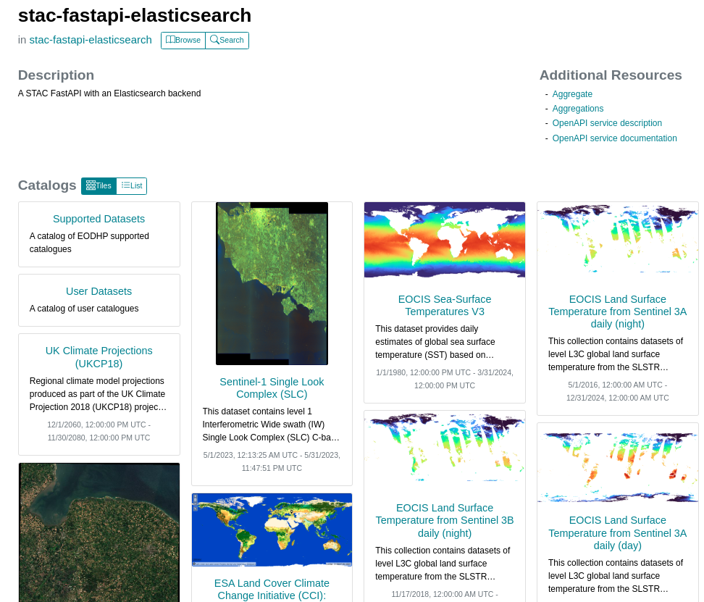This screenshot has width=704, height=602.
Task: Click the Sentinel 3A night map thumbnail
Action: 617,240
